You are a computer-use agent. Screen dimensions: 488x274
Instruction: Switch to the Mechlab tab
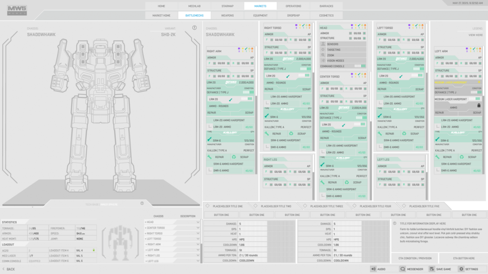(194, 6)
